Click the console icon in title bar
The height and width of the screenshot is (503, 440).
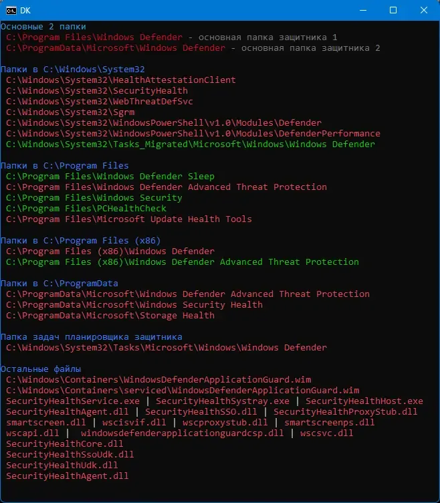point(12,10)
